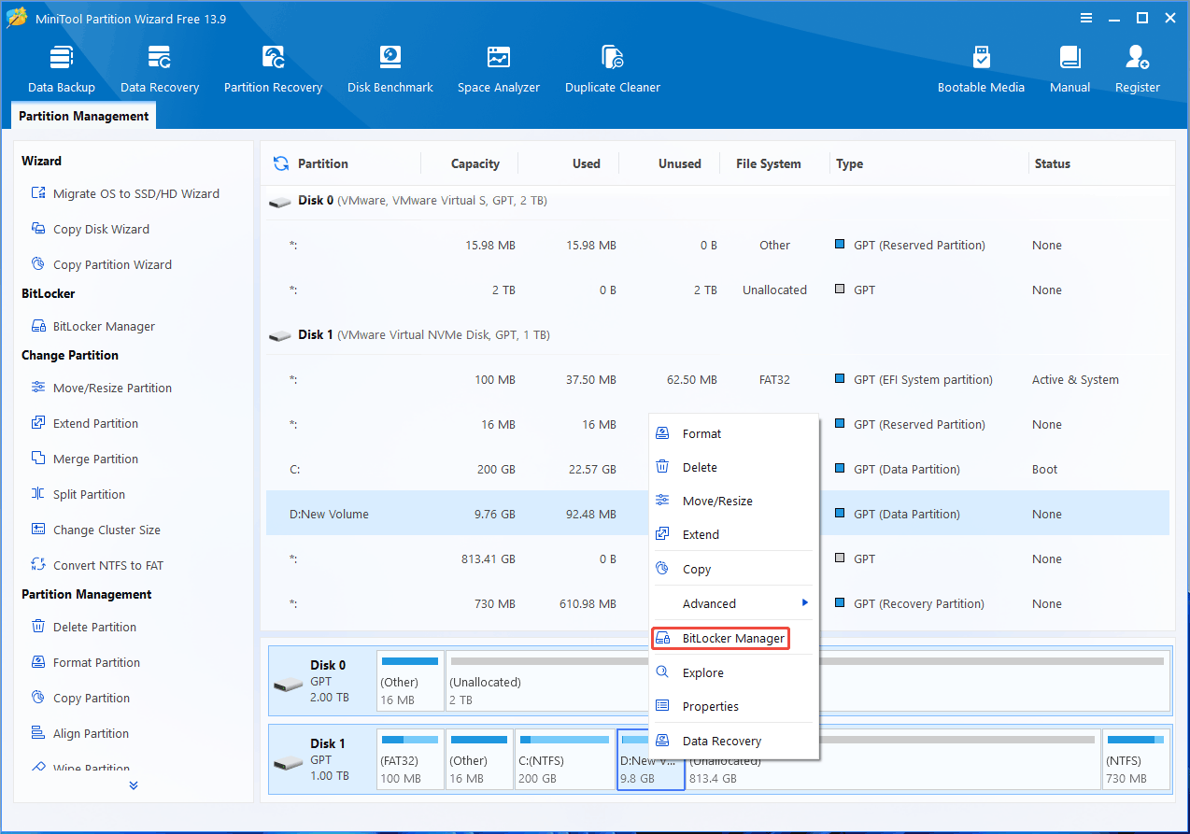The height and width of the screenshot is (834, 1190).
Task: Select the 813.41 GB unallocated row
Action: [x=717, y=558]
